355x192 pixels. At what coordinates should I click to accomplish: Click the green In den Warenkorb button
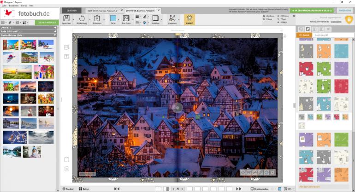point(312,11)
